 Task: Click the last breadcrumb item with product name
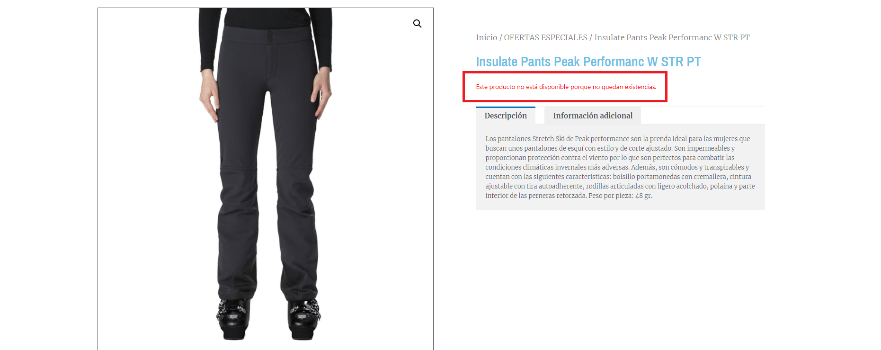672,37
